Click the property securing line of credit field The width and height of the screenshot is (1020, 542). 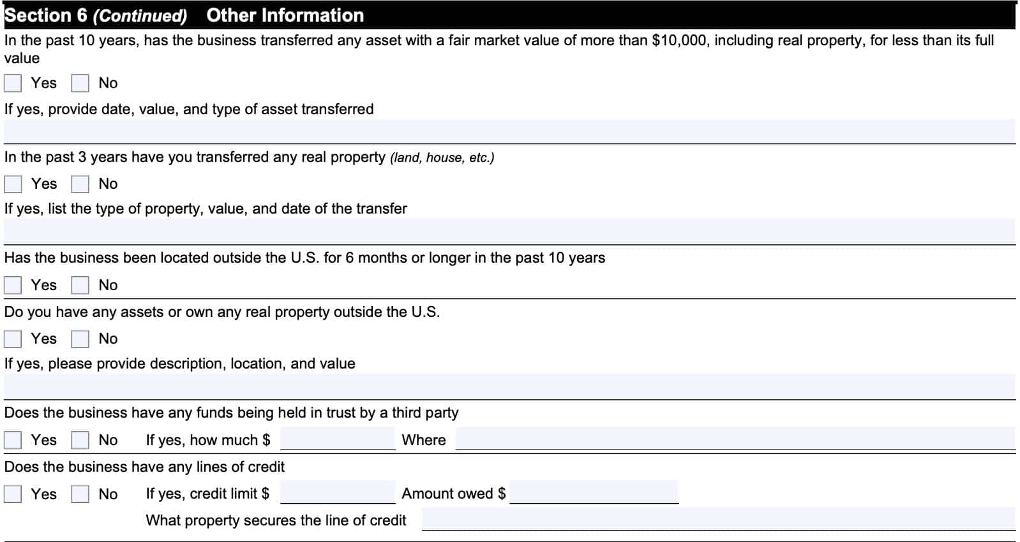tap(719, 519)
